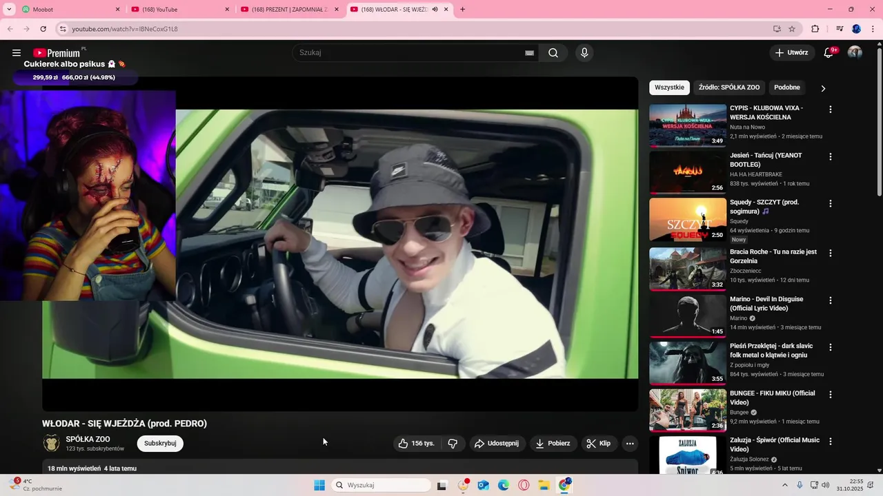Play Squedy - SZCZYT thumbnail
883x496 pixels.
click(x=688, y=220)
